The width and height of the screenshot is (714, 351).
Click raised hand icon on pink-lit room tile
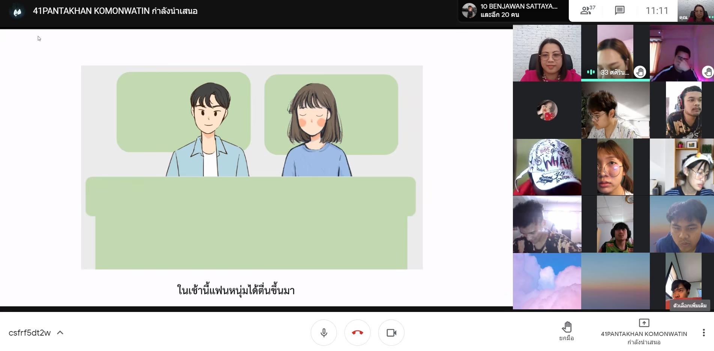(x=708, y=72)
